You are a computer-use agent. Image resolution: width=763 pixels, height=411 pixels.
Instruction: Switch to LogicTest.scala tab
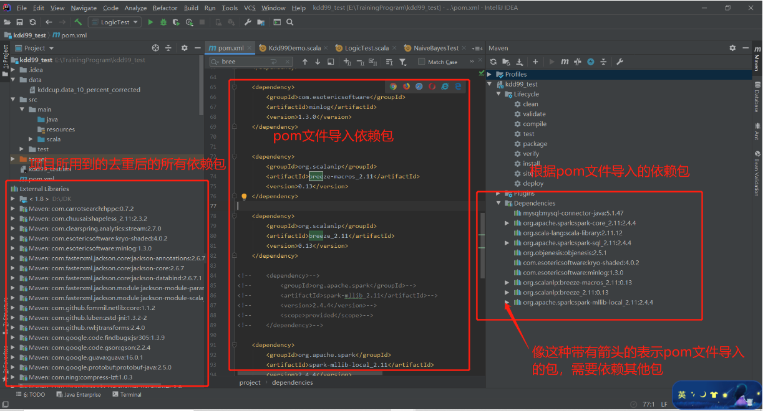362,48
